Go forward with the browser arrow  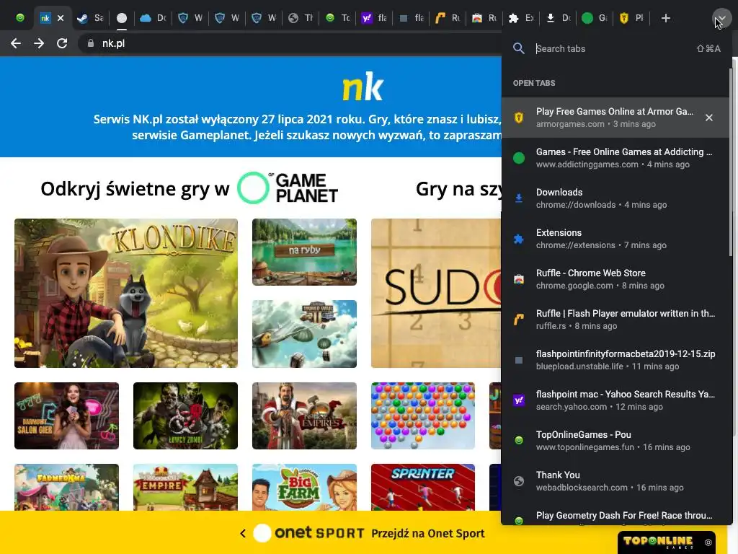coord(39,43)
